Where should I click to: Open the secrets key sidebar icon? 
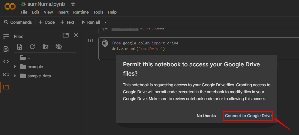[6, 74]
